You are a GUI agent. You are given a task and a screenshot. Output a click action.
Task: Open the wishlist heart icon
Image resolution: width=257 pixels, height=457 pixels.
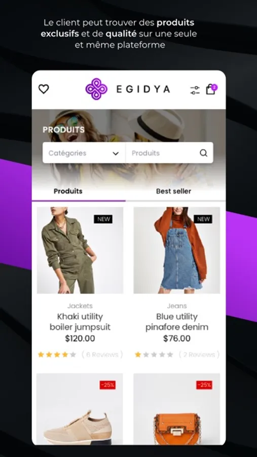click(44, 89)
